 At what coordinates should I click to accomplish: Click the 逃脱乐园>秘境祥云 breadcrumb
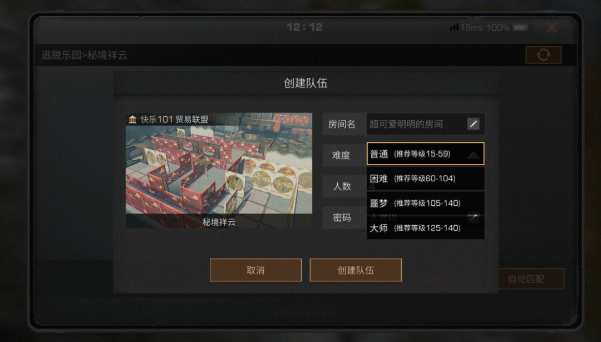coord(85,55)
